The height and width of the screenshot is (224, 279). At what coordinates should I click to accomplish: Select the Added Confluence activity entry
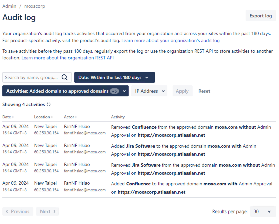click(x=139, y=188)
